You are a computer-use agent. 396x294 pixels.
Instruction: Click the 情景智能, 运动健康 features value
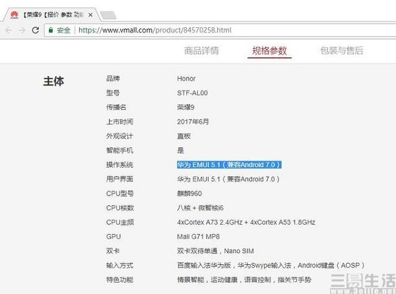(x=244, y=280)
